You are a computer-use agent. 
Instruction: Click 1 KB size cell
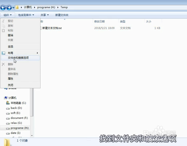[157, 28]
